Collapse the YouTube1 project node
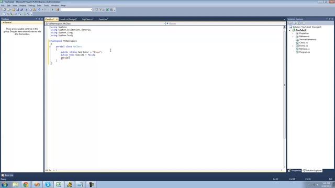 point(290,30)
